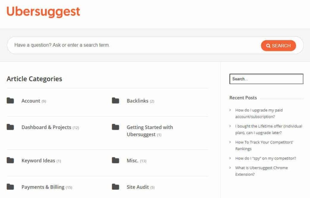The width and height of the screenshot is (310, 198).
Task: Read 'How To Track Your Competitors' Rankings' post
Action: click(x=264, y=145)
